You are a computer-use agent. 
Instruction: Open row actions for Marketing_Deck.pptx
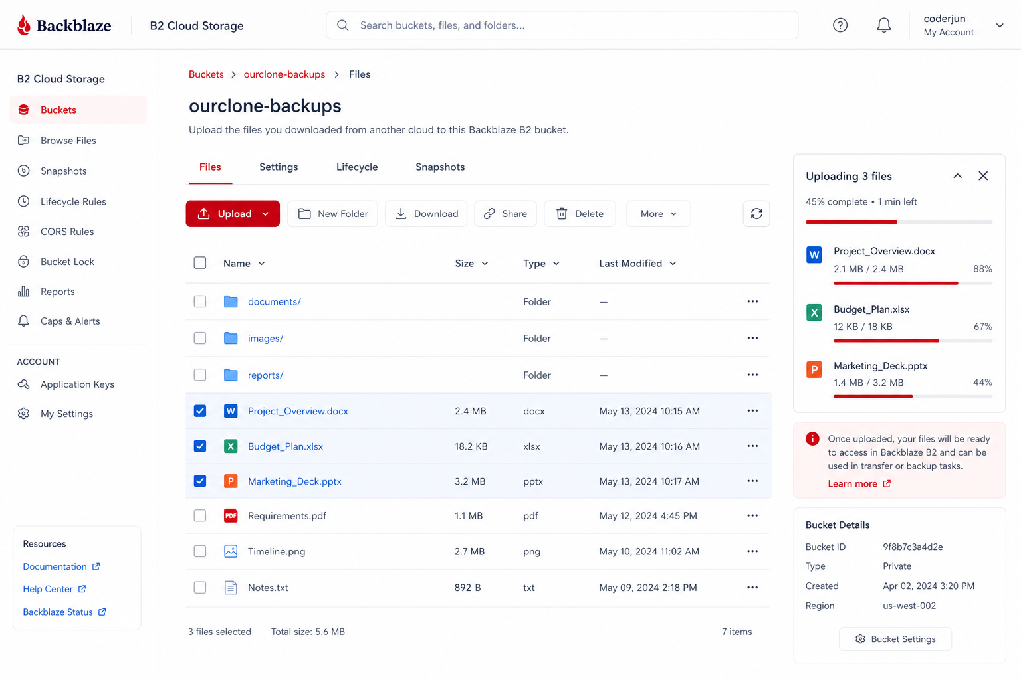(752, 481)
